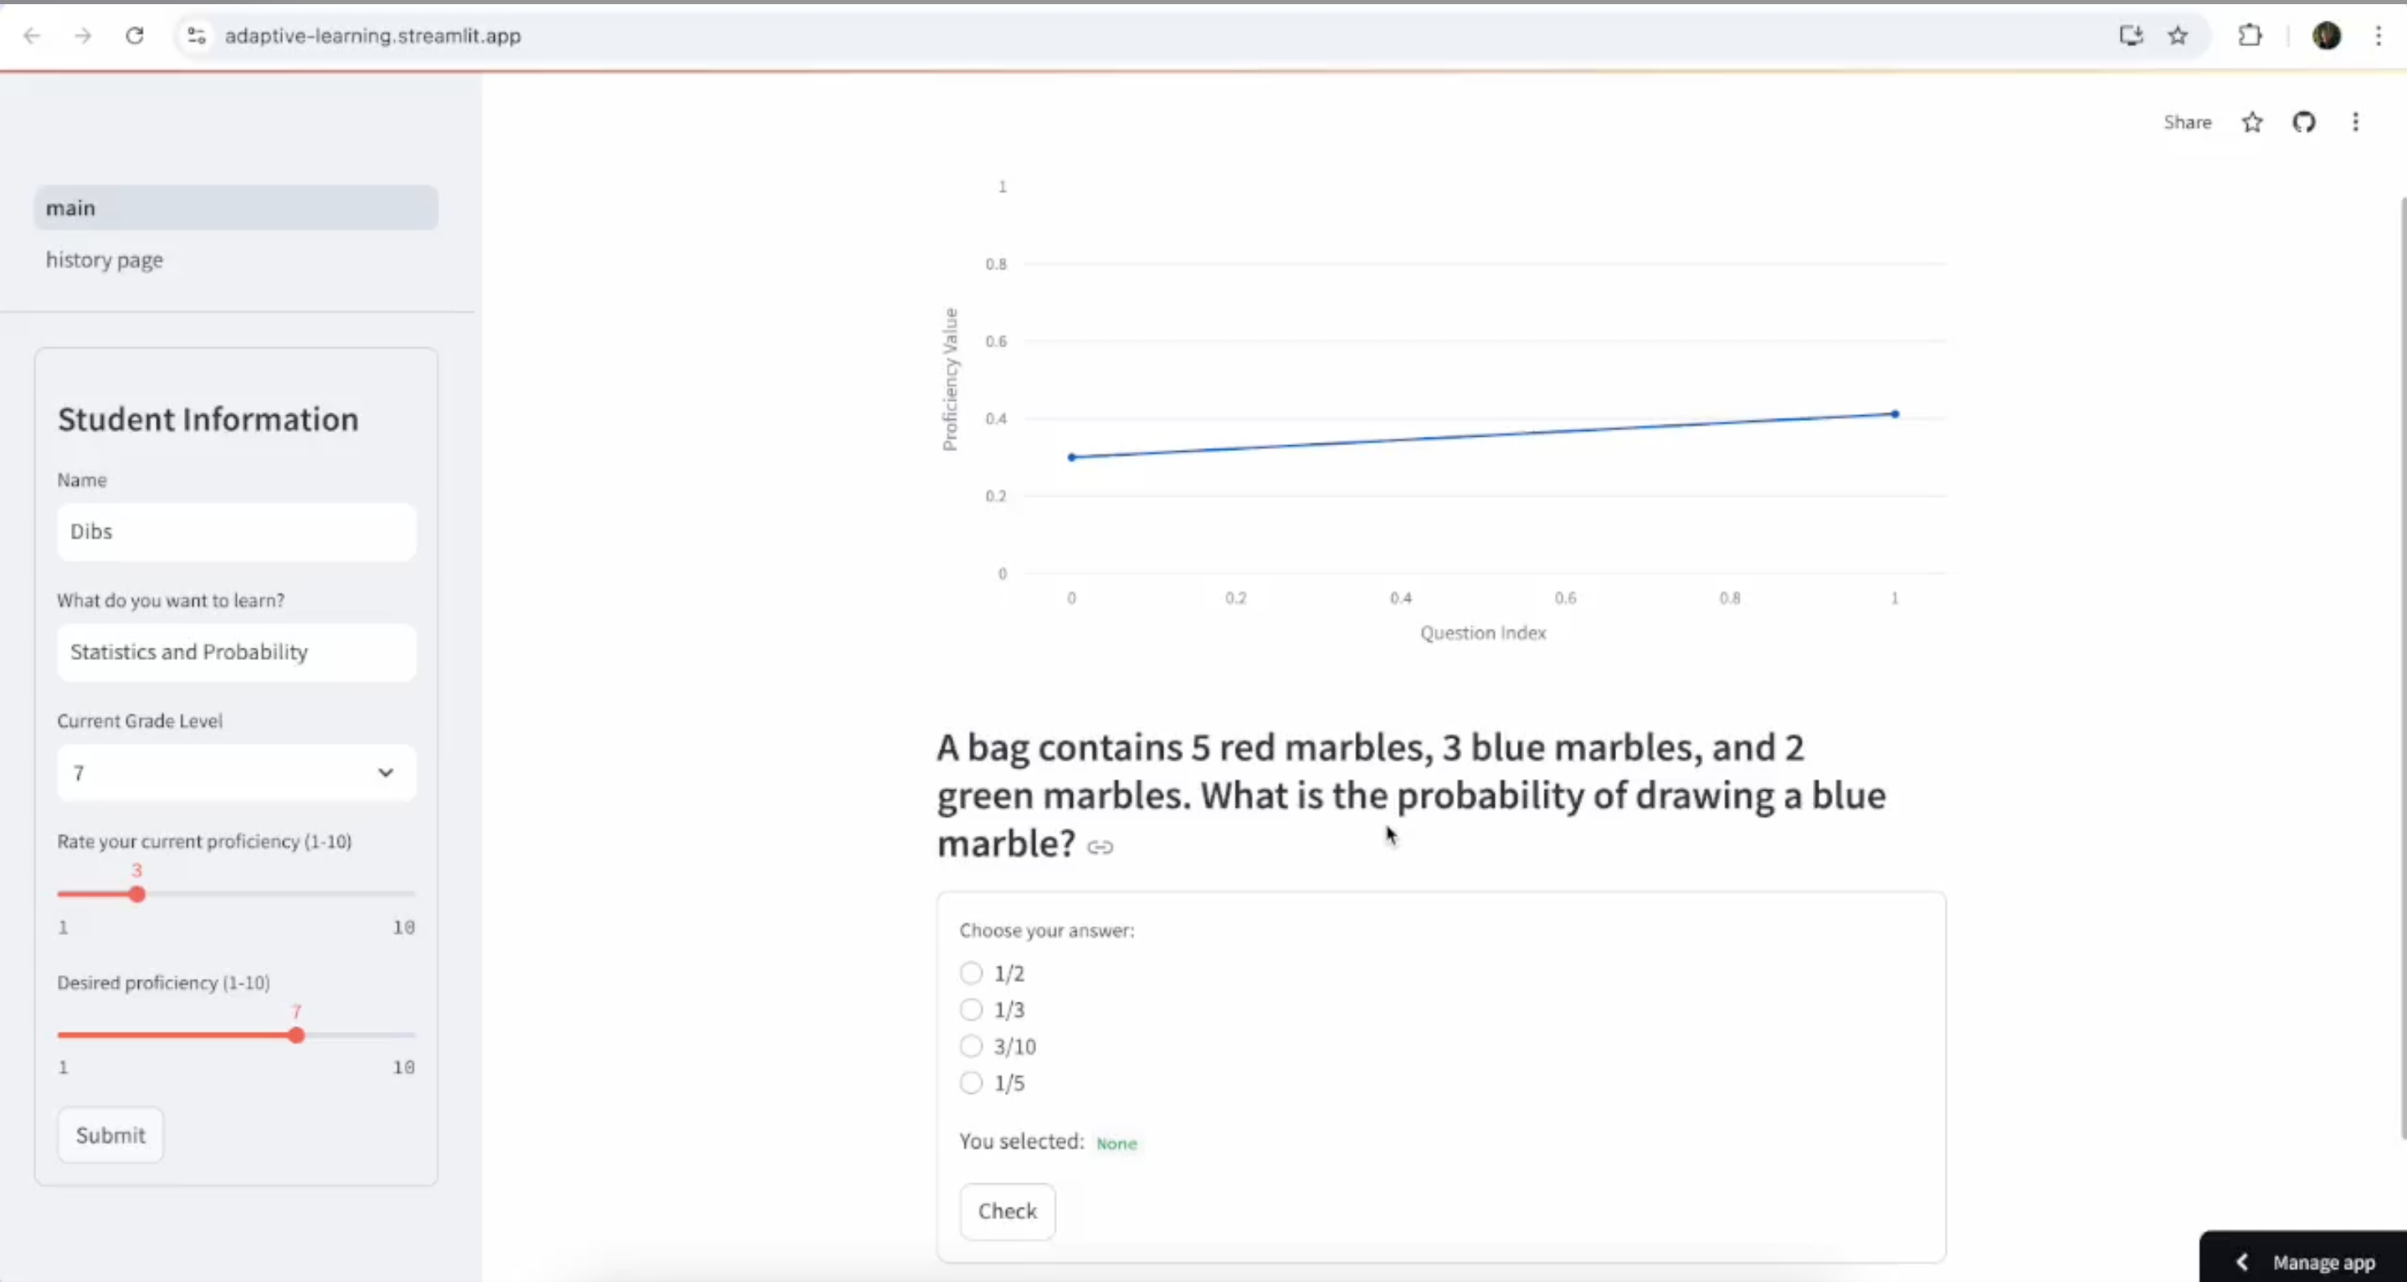Open the Streamlit app options menu

click(2356, 121)
